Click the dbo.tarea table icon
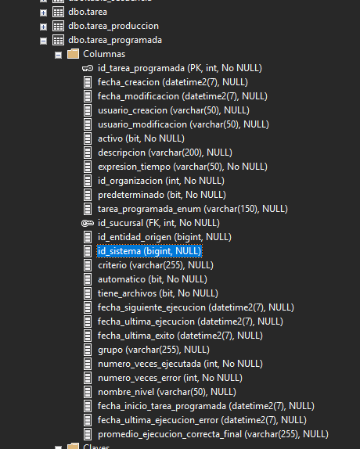The height and width of the screenshot is (449, 360). coord(58,12)
